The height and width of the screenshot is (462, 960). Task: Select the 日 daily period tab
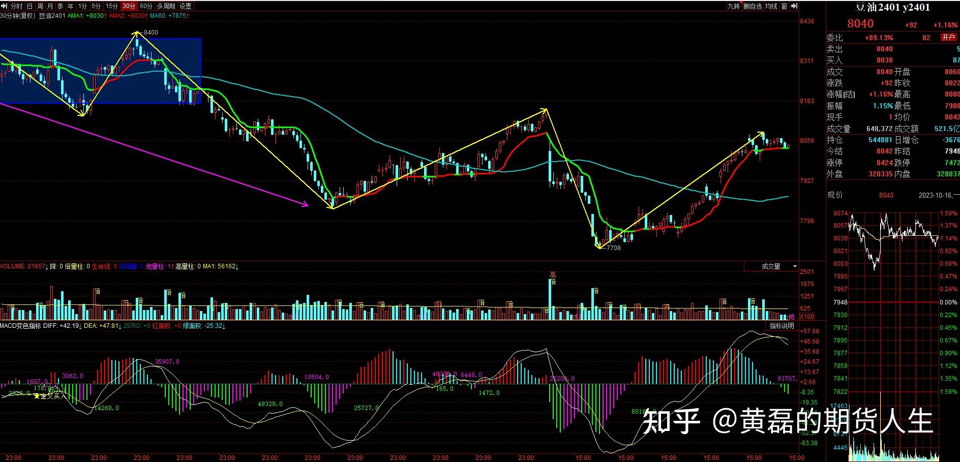(29, 6)
